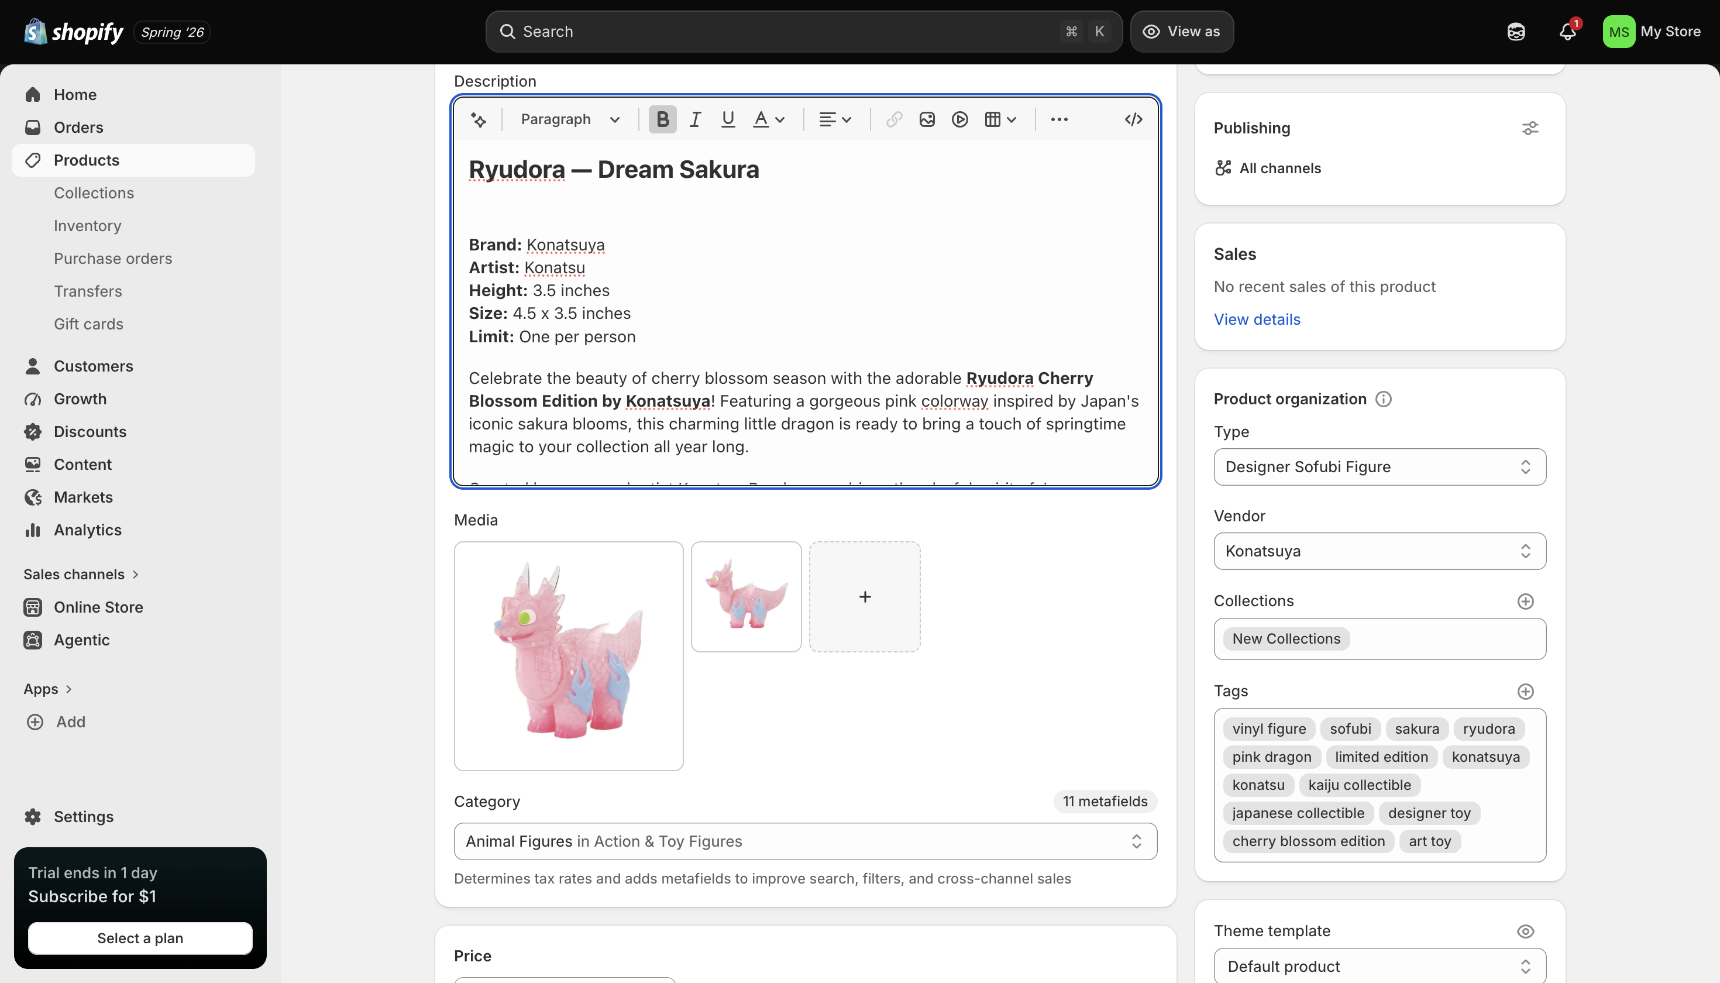Open the Markets section
Screen dimensions: 1720x983
tap(133, 497)
